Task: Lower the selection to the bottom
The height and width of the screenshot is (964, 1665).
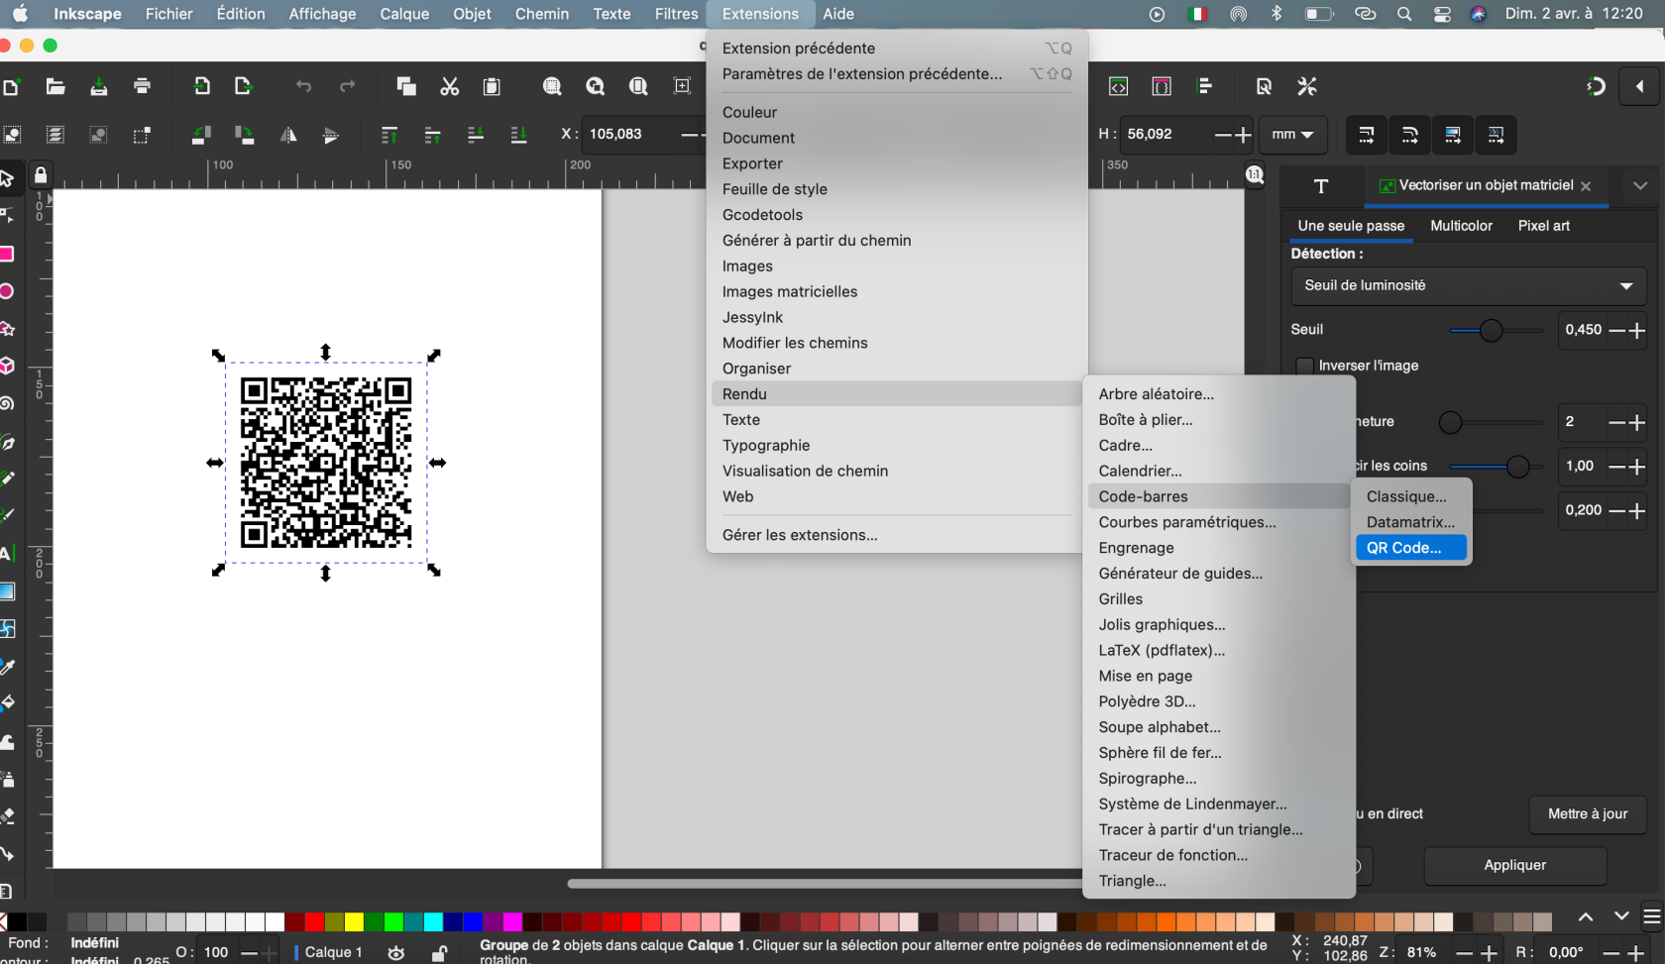Action: (518, 135)
